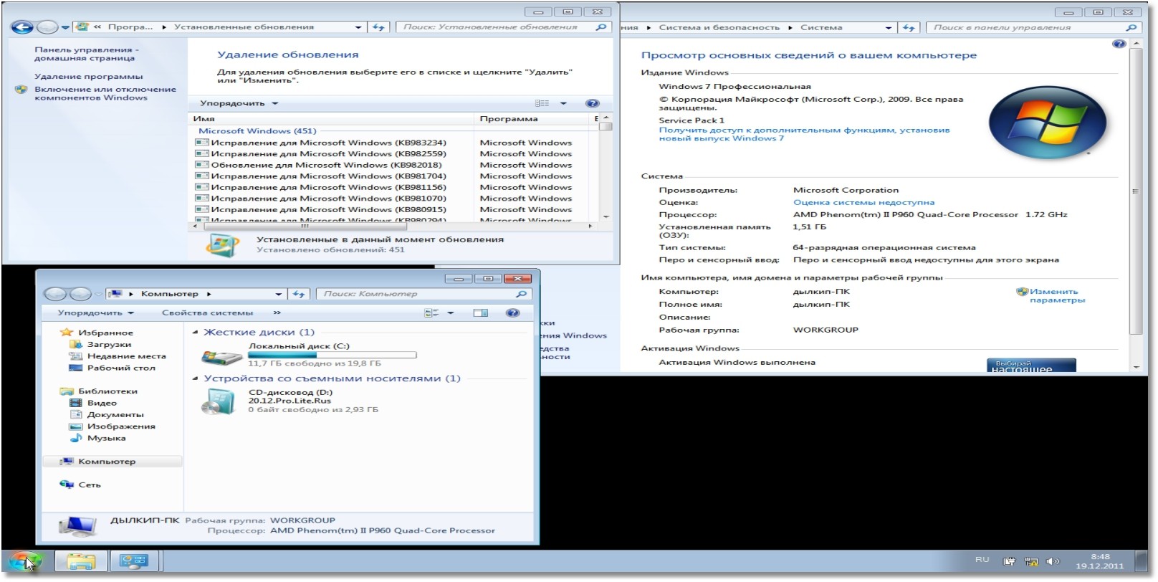
Task: Collapse Устройства со съемными носителями group
Action: [x=196, y=378]
